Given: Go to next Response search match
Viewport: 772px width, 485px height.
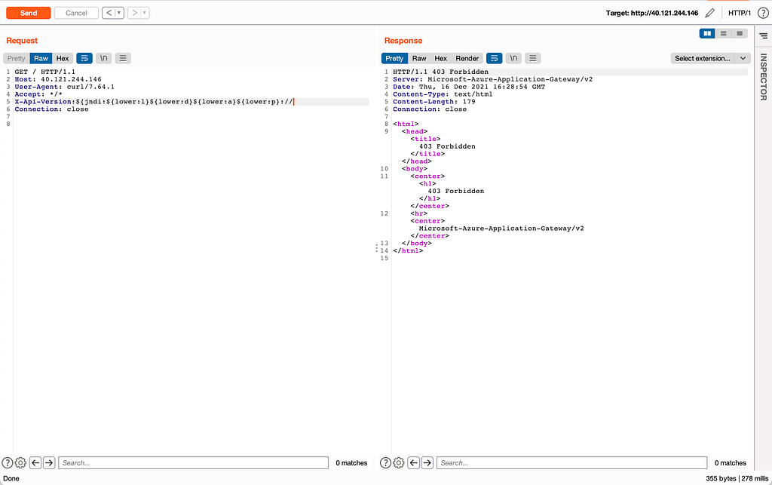Looking at the screenshot, I should [x=427, y=463].
